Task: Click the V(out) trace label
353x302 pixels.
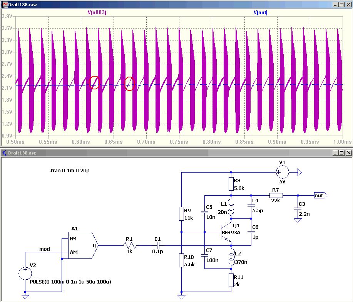Action: point(260,12)
